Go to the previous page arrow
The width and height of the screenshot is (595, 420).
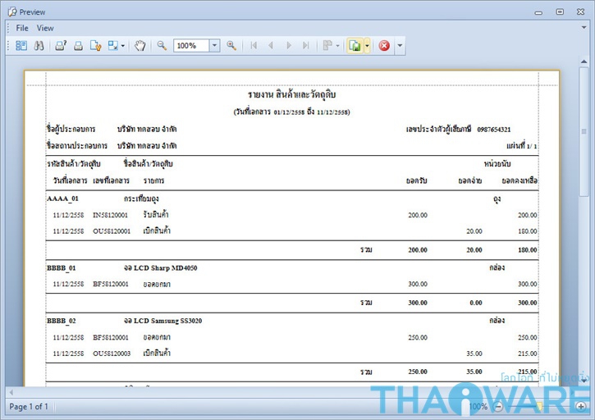point(271,46)
